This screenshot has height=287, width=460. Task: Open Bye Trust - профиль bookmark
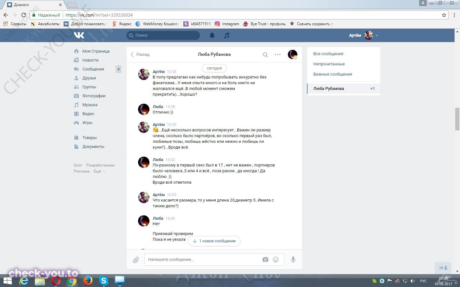[x=264, y=24]
